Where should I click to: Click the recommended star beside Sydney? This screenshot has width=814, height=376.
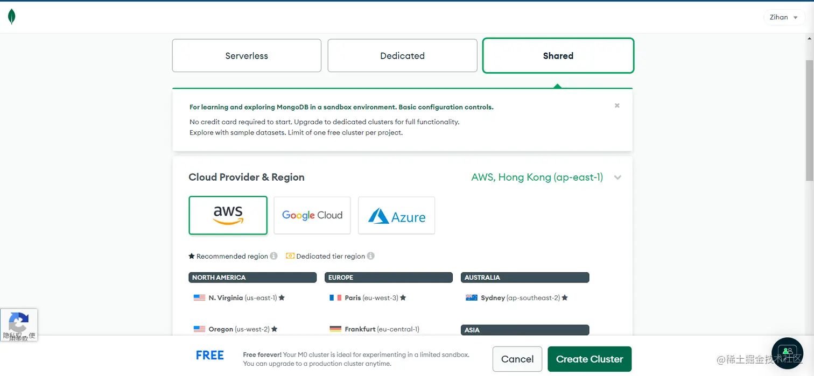point(565,297)
